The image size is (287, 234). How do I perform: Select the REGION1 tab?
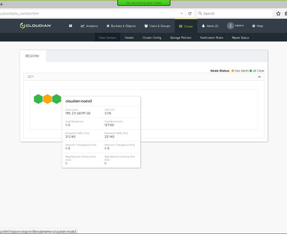point(32,56)
